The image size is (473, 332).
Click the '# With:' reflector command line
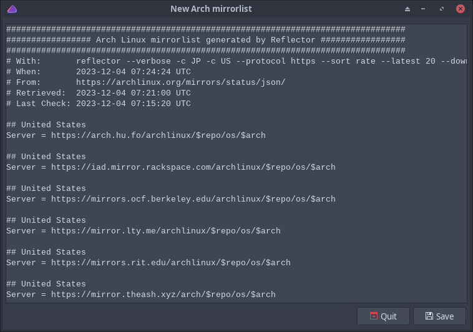tap(236, 61)
